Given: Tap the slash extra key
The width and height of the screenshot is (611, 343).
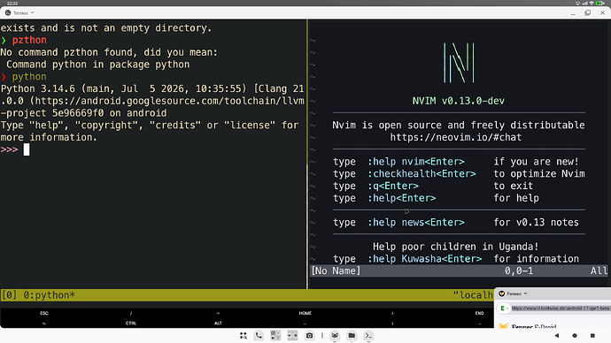Looking at the screenshot, I should [x=131, y=313].
